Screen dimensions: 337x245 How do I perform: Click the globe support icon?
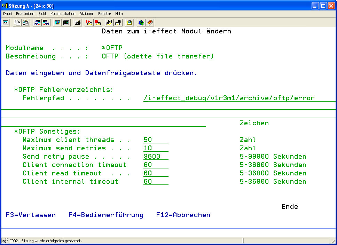coord(141,23)
